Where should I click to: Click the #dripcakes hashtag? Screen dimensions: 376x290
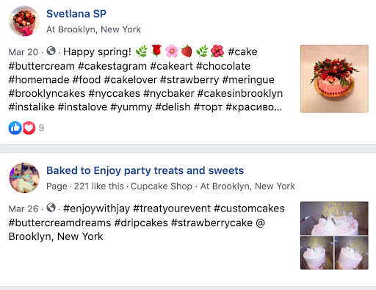[x=141, y=223]
